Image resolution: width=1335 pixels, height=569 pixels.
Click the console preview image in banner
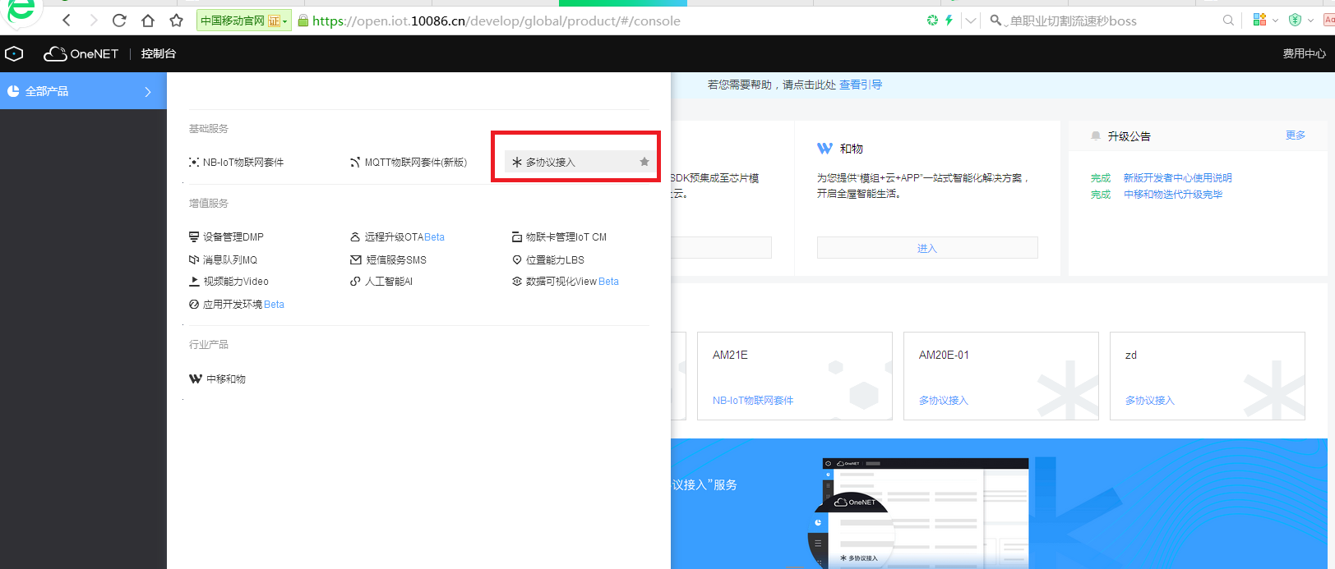click(x=919, y=513)
